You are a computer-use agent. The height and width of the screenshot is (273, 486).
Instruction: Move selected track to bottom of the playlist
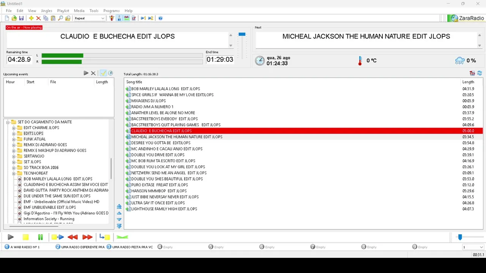[x=119, y=226]
